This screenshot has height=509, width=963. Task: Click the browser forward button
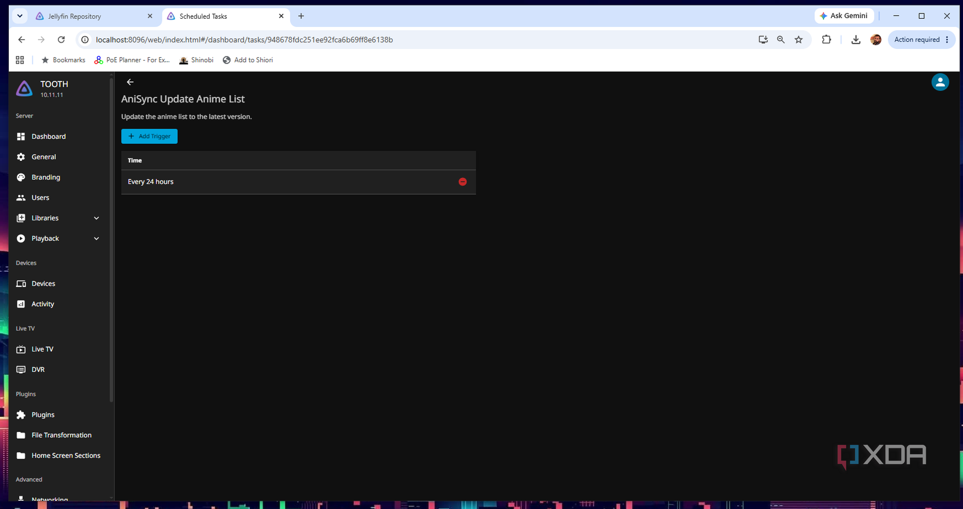click(41, 40)
